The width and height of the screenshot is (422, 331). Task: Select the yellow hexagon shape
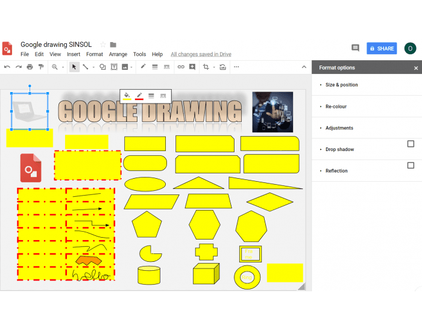pyautogui.click(x=204, y=225)
